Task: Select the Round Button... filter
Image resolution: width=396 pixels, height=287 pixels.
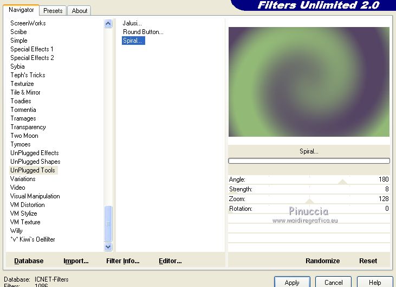Action: tap(143, 32)
